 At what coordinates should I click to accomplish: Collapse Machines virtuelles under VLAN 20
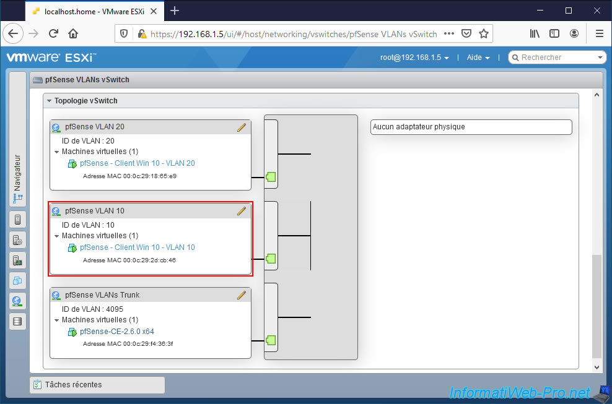pyautogui.click(x=56, y=152)
